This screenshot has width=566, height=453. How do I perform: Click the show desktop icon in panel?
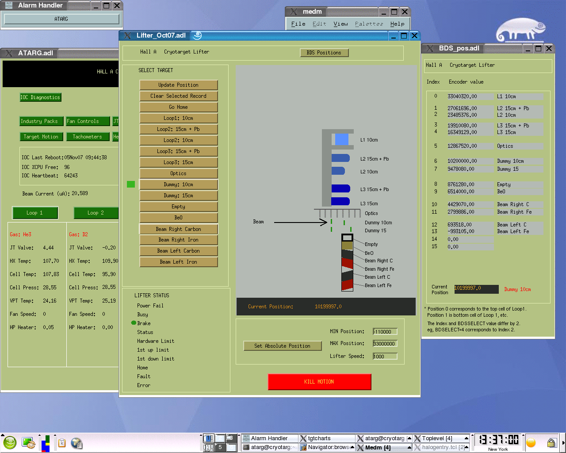28,443
